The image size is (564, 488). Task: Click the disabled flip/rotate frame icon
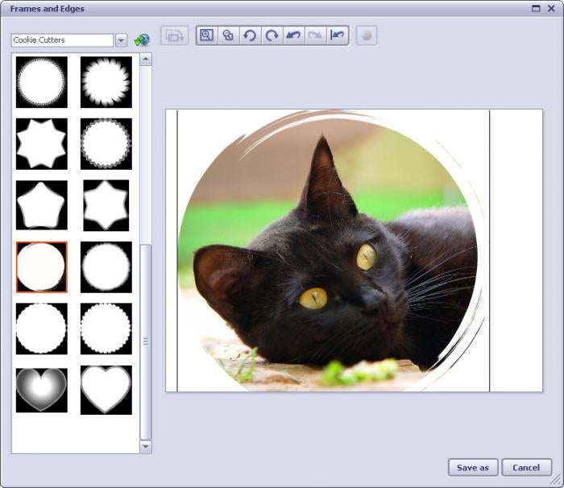pos(175,35)
